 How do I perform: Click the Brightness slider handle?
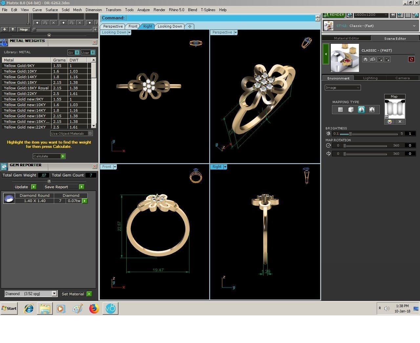click(x=350, y=134)
